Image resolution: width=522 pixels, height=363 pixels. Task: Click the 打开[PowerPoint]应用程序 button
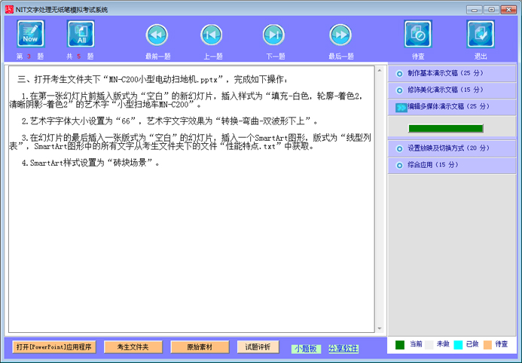53,347
